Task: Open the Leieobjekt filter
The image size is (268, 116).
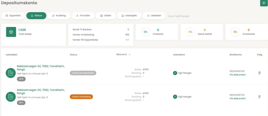Action: coord(129,16)
